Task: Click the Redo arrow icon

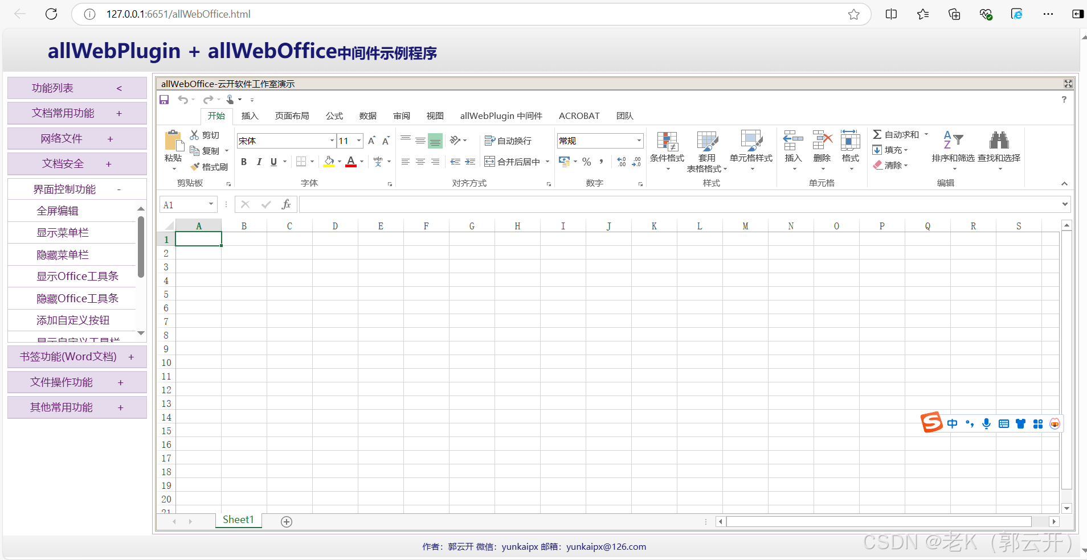Action: [x=209, y=100]
